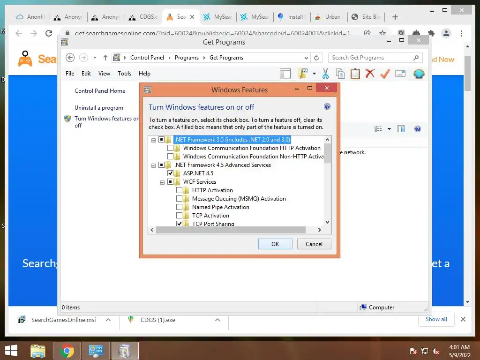
Task: Open Control Panel Home link
Action: point(100,91)
